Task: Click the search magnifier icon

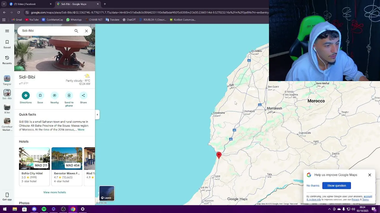Action: [76, 31]
